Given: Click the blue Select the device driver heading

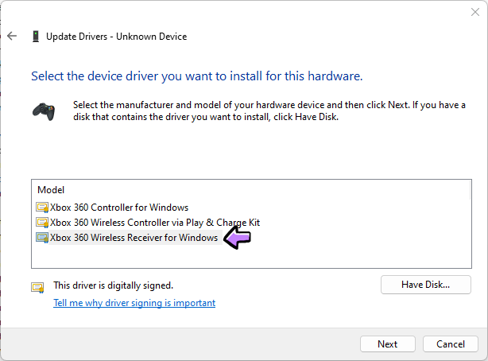Looking at the screenshot, I should click(196, 76).
